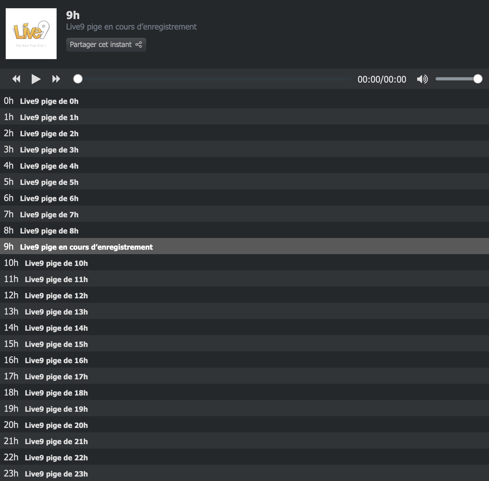The image size is (489, 481).
Task: Select Live9 pige de 8h
Action: 244,230
